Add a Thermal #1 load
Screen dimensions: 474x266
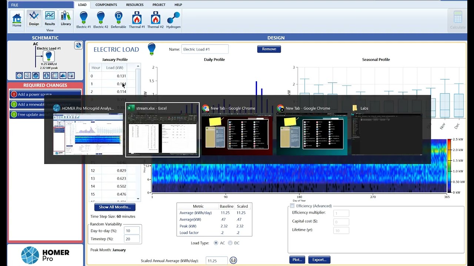click(x=137, y=20)
